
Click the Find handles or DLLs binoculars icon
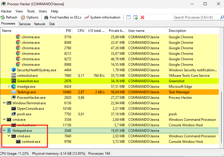(x=46, y=17)
